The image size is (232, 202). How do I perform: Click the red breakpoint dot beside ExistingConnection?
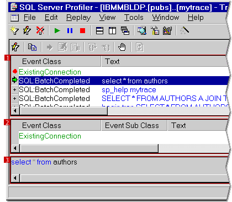point(15,71)
